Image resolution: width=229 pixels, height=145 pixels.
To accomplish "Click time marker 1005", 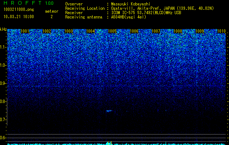I will (112, 31).
